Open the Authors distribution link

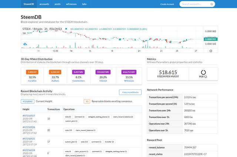55,81
